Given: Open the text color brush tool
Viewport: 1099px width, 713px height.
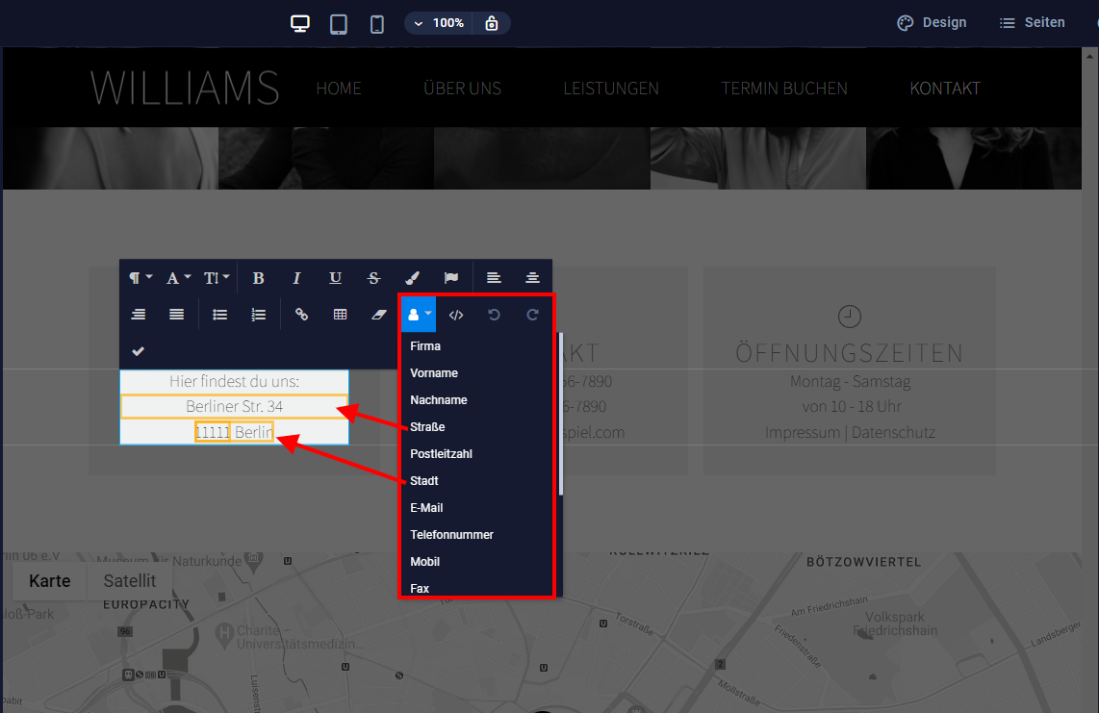Looking at the screenshot, I should (x=412, y=278).
